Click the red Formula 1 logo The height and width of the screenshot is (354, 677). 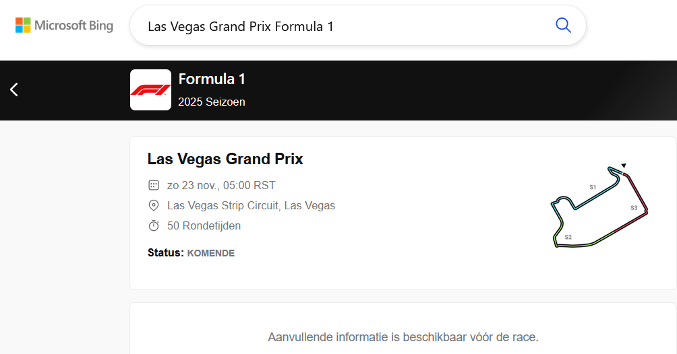(x=150, y=90)
